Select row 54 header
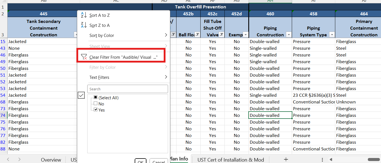The height and width of the screenshot is (163, 381). (x=3, y=95)
